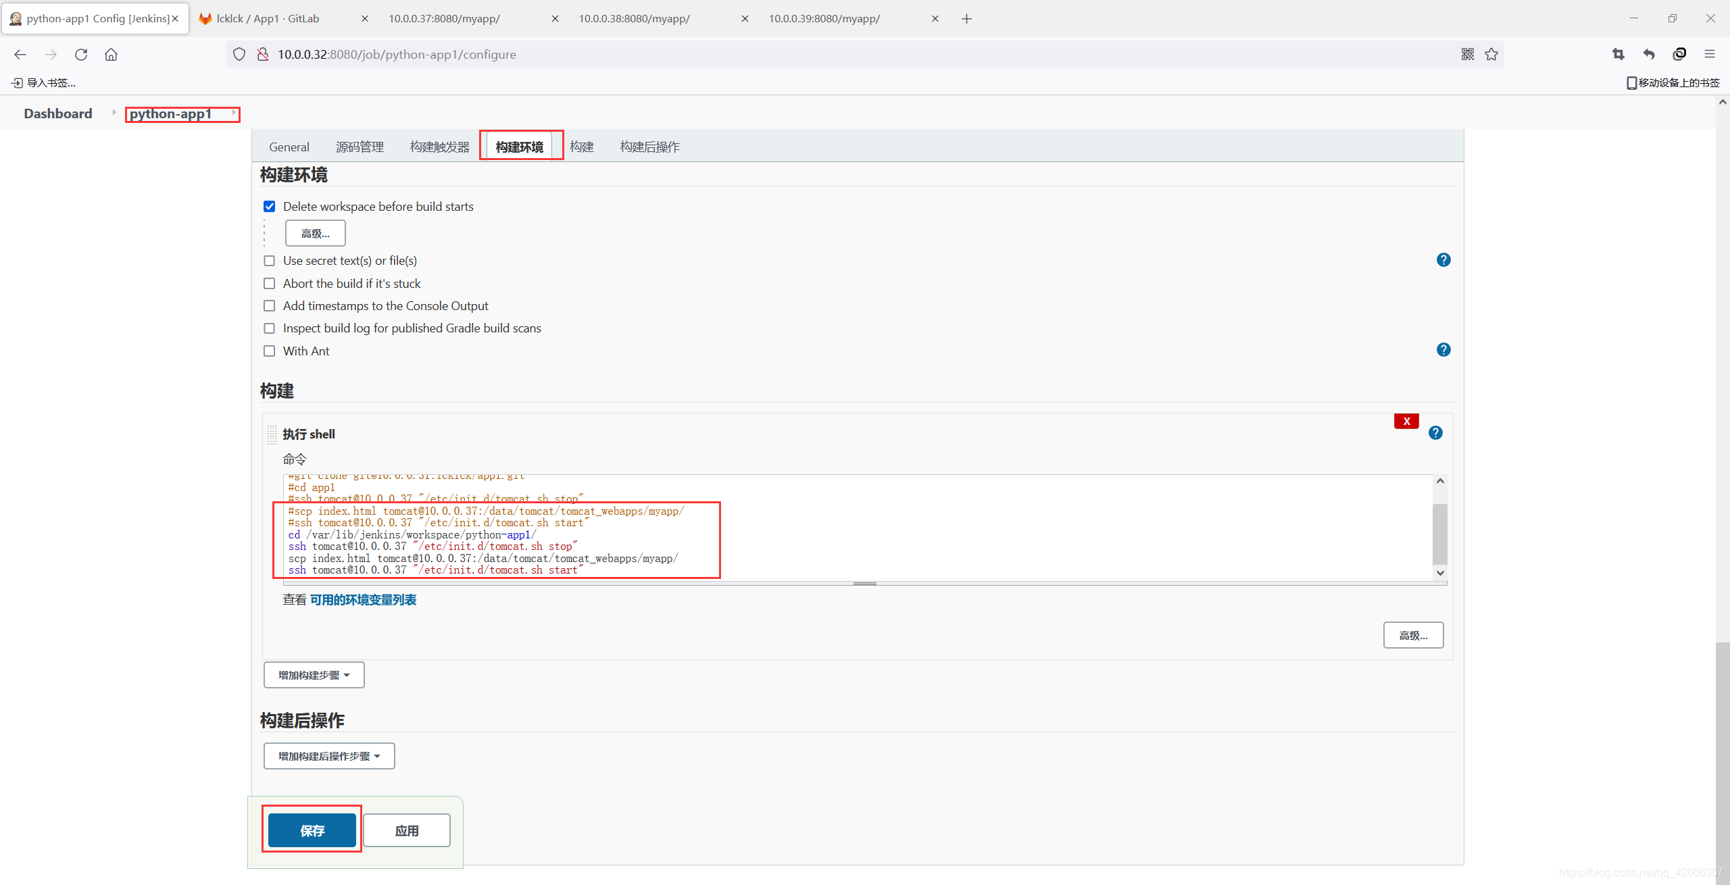Go back to the previous page
The height and width of the screenshot is (885, 1730).
tap(20, 55)
